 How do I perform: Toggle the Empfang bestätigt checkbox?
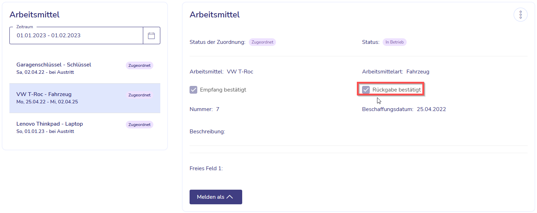pyautogui.click(x=193, y=90)
